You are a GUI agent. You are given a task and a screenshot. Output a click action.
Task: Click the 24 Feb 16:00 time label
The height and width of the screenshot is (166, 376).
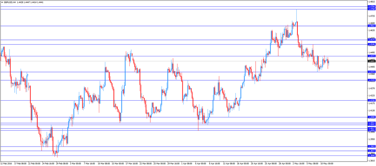48,164
